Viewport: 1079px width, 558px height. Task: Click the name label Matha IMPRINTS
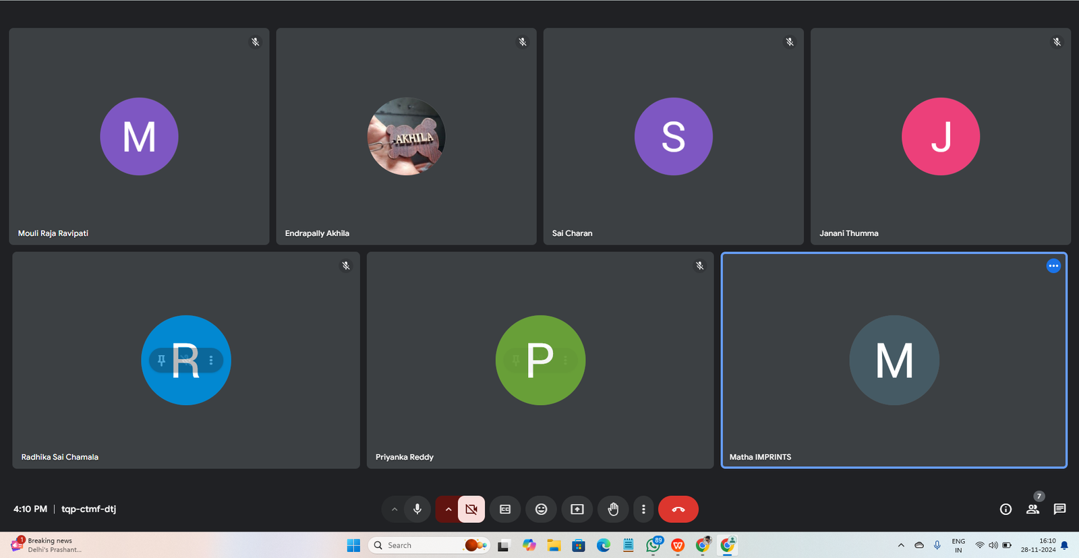click(x=760, y=457)
